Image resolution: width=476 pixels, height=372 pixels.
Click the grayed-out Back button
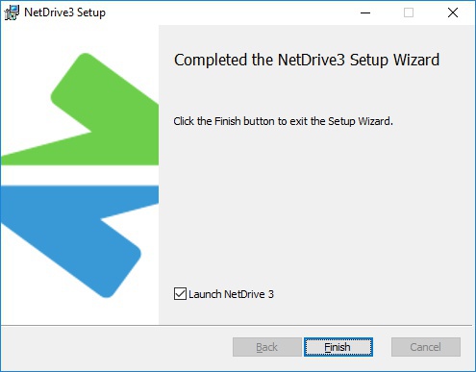pyautogui.click(x=267, y=347)
